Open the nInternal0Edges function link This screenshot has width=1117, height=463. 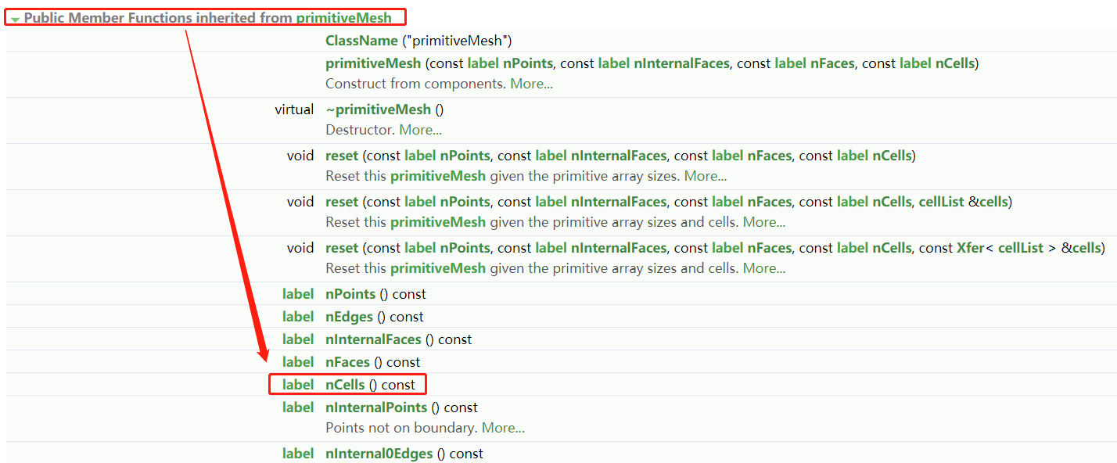(x=379, y=454)
